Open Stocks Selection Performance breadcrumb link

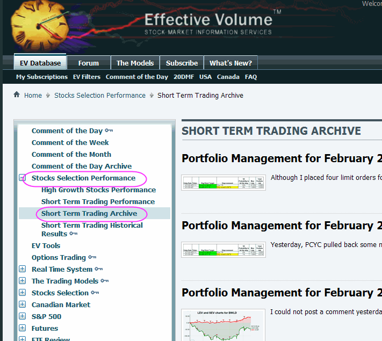click(100, 95)
